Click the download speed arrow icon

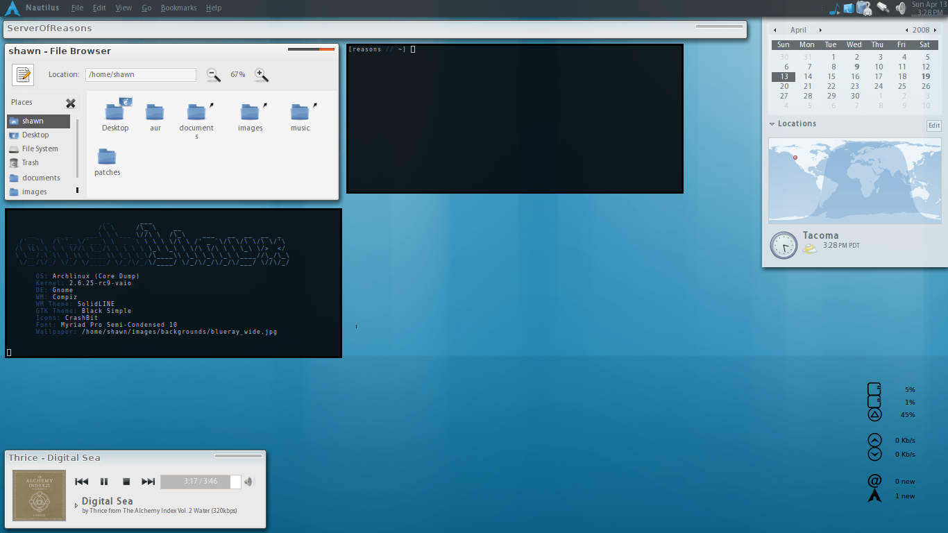(874, 454)
